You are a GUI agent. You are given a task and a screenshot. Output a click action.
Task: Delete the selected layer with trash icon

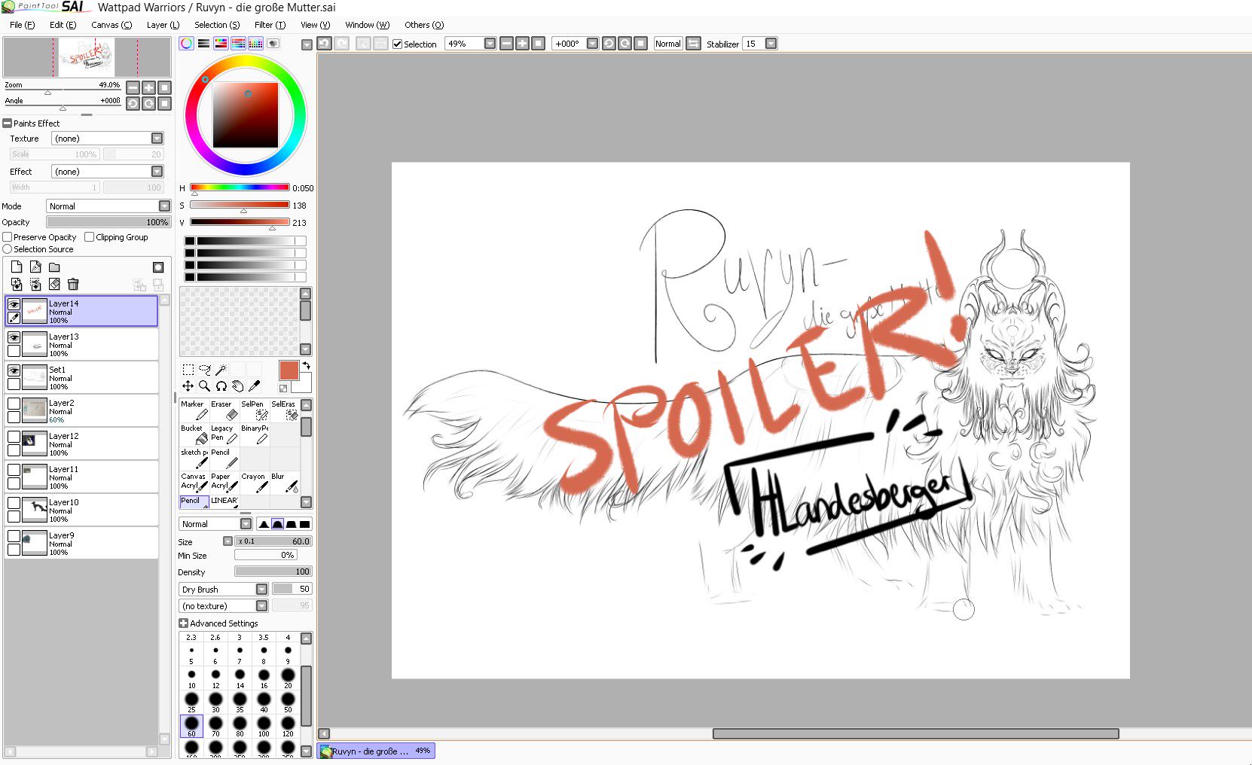73,284
